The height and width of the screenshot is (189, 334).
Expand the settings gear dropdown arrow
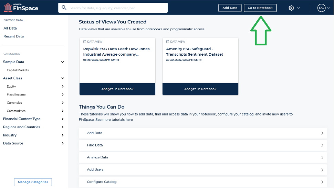[299, 8]
